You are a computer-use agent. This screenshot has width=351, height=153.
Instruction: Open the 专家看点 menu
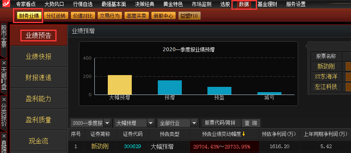26,4
